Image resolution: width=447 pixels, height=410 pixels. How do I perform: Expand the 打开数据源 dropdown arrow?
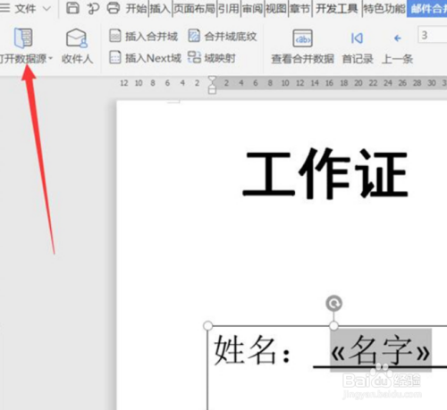(x=50, y=58)
